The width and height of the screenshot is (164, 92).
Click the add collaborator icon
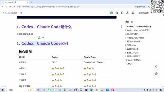128,13
